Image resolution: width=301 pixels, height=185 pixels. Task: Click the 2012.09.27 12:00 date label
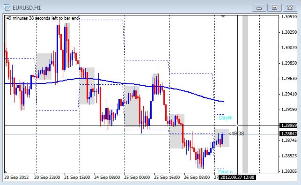point(237,177)
